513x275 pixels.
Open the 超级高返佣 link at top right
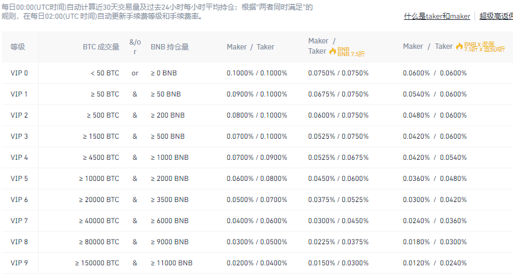click(495, 16)
